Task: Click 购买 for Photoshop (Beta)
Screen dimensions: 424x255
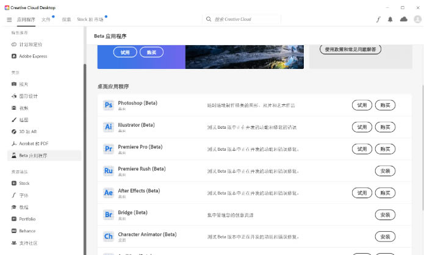Action: pos(385,105)
